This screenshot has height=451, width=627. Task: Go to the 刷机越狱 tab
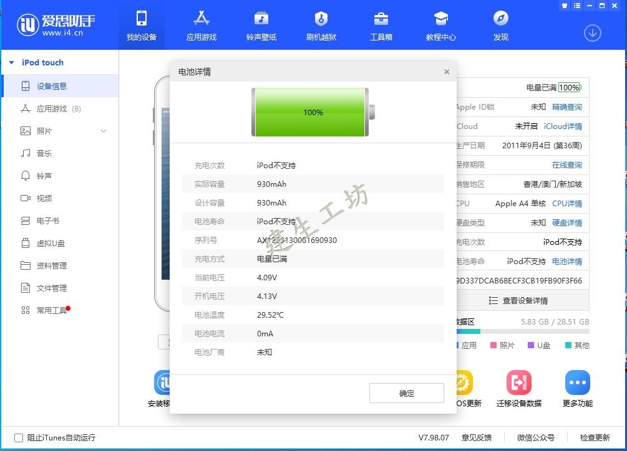(x=321, y=26)
